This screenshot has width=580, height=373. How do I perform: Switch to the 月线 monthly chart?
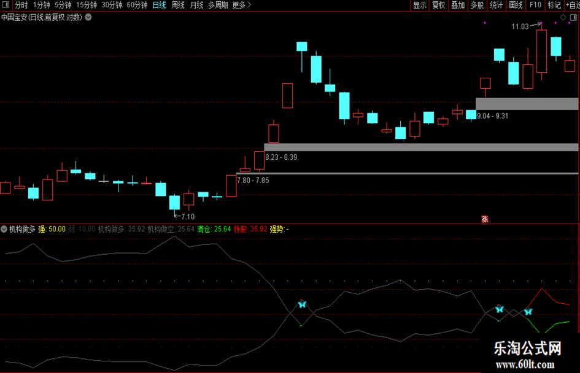[x=196, y=5]
